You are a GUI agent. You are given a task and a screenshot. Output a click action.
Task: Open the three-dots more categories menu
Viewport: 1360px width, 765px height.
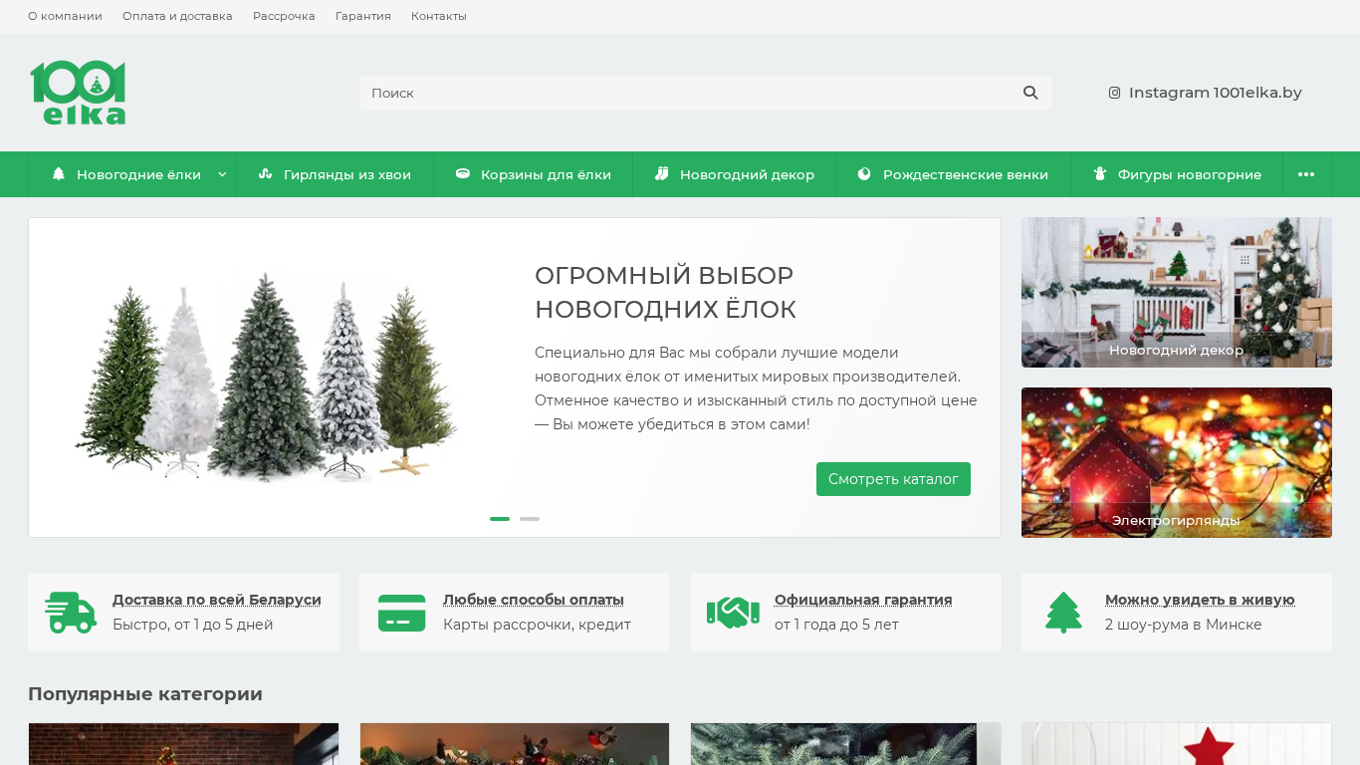pyautogui.click(x=1306, y=174)
